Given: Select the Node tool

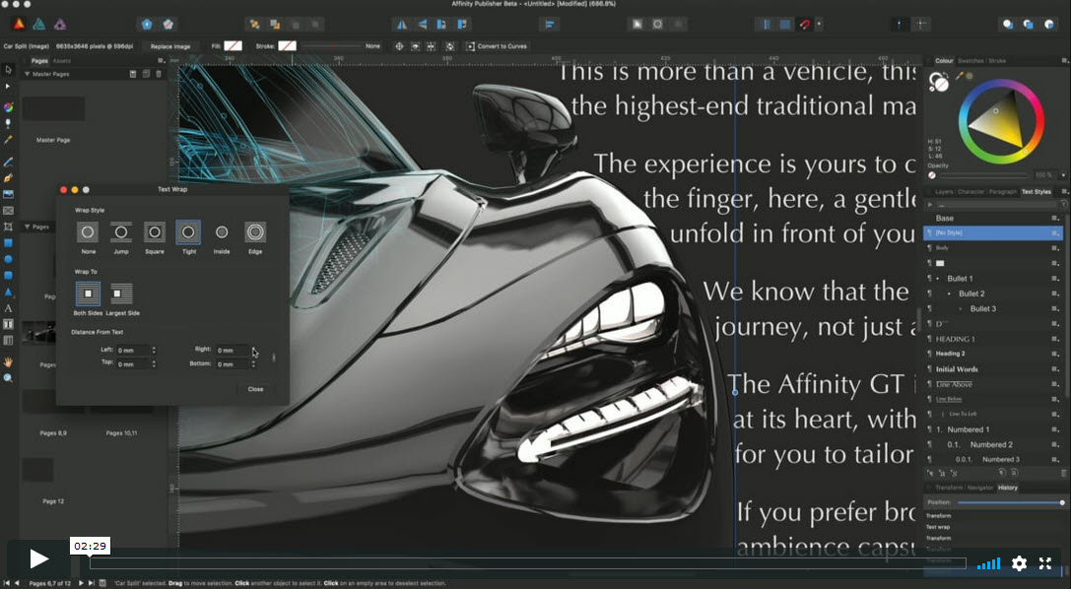Looking at the screenshot, I should [x=8, y=87].
